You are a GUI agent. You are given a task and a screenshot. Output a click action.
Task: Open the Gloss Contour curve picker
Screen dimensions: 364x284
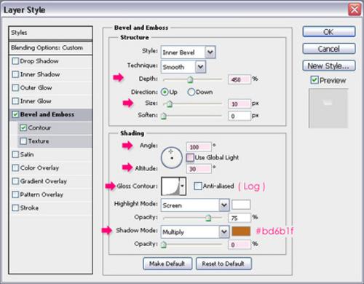(x=173, y=186)
